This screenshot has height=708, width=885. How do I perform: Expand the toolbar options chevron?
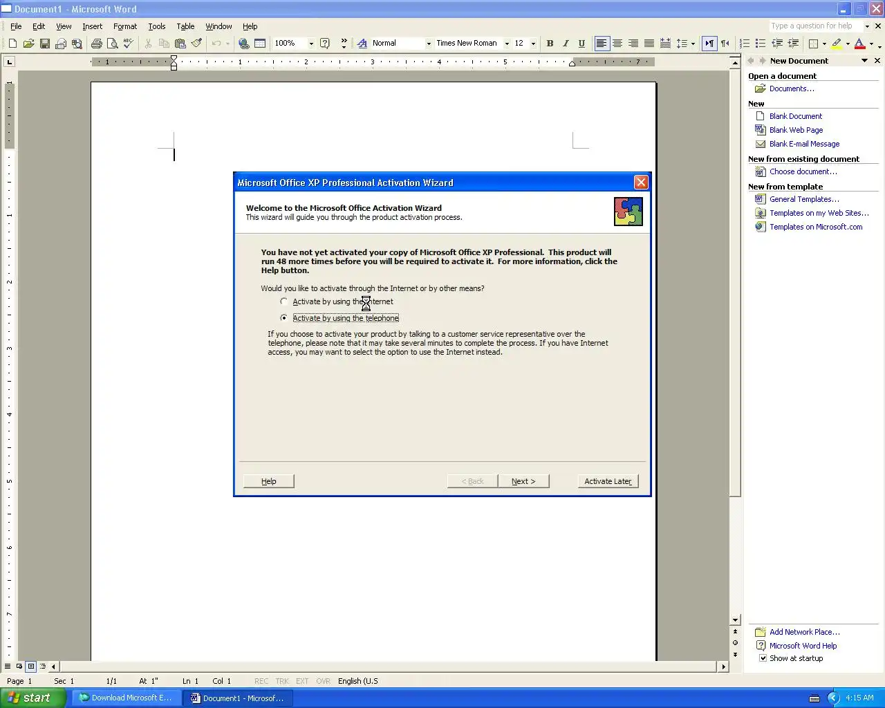click(344, 43)
